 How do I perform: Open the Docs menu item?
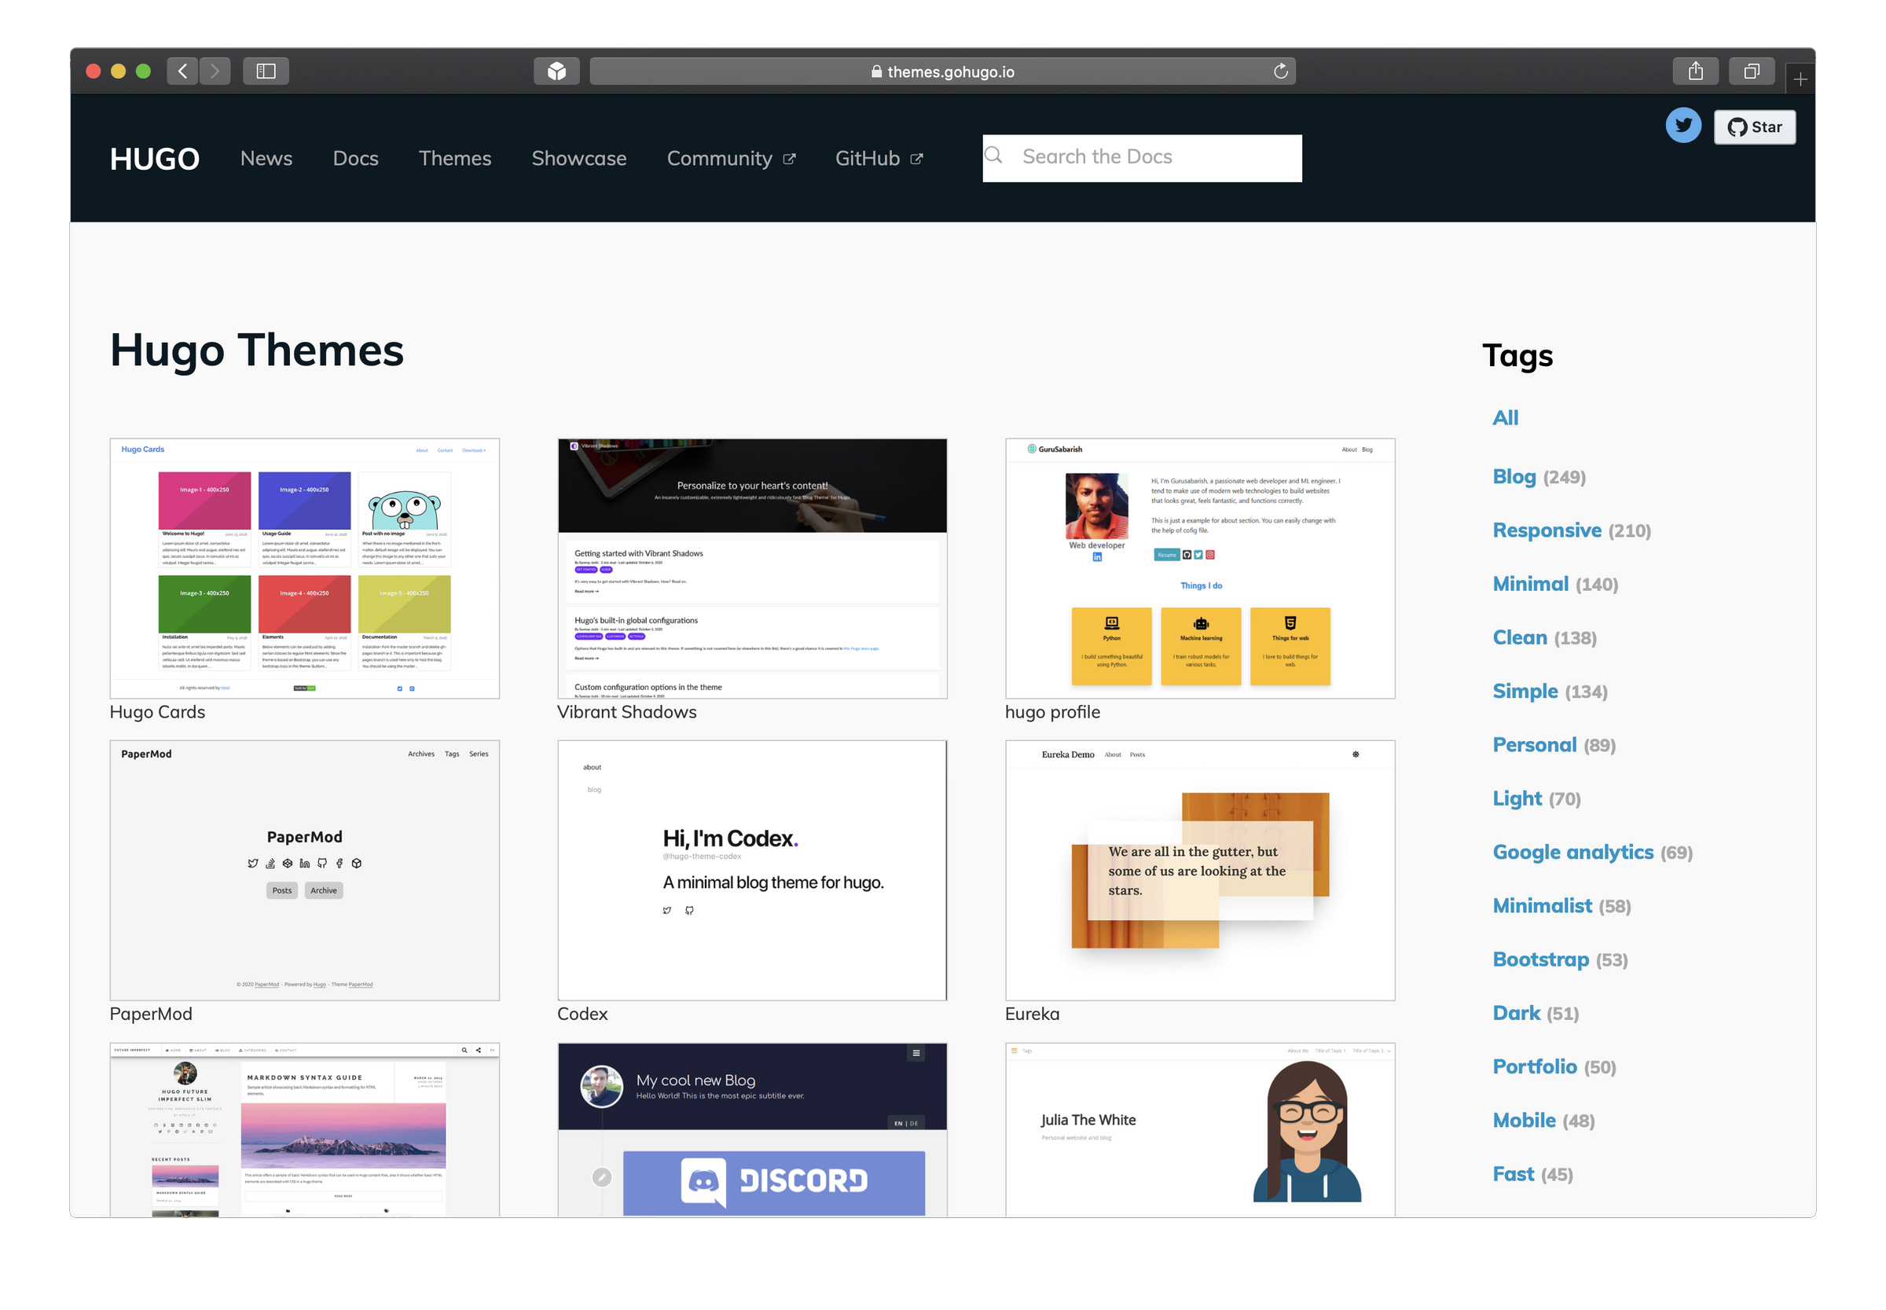click(x=355, y=159)
